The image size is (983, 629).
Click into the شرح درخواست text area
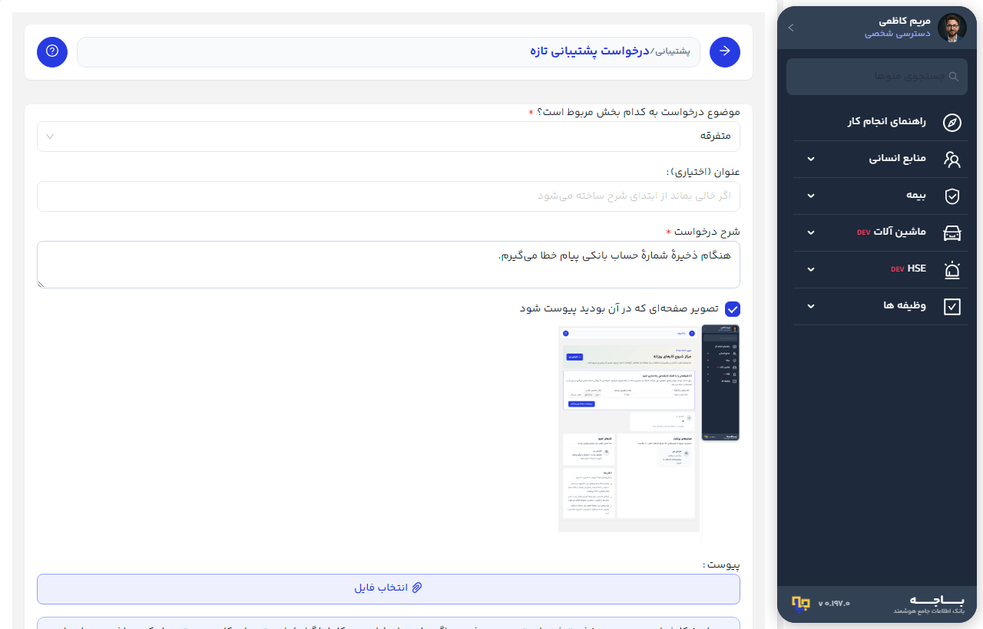click(389, 265)
